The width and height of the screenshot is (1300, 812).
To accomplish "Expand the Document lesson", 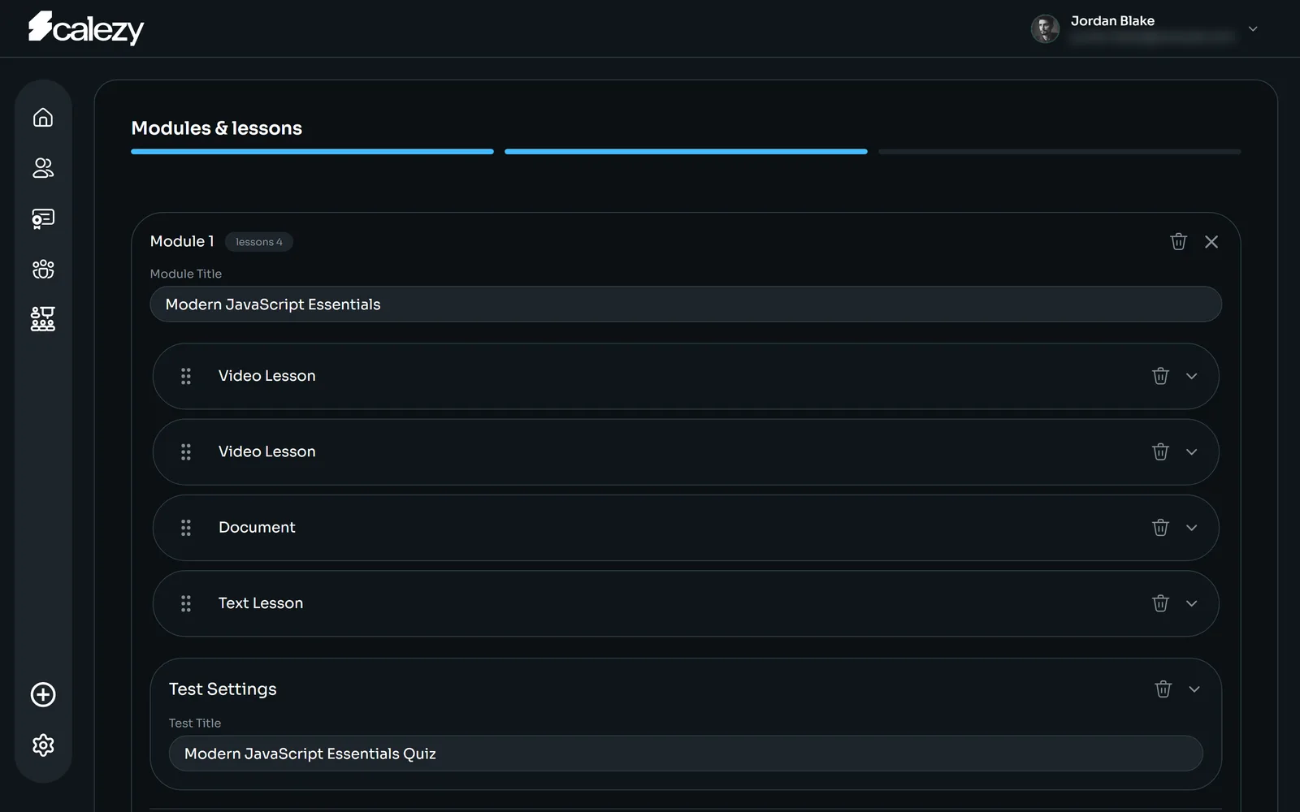I will coord(1192,528).
